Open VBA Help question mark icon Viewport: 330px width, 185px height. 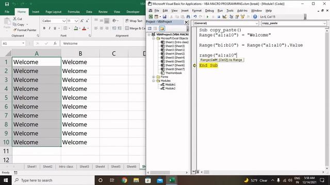(255, 16)
